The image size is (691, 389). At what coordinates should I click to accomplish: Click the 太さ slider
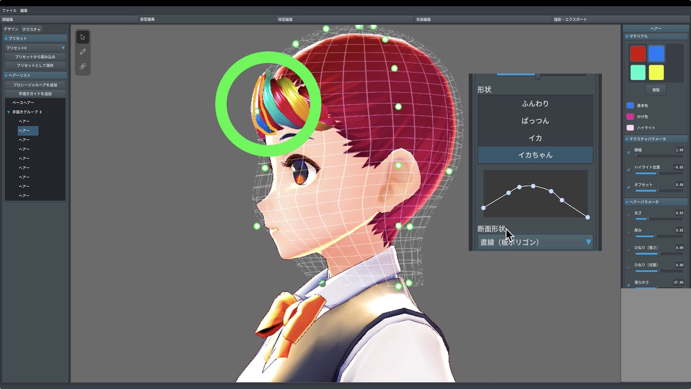pyautogui.click(x=659, y=219)
